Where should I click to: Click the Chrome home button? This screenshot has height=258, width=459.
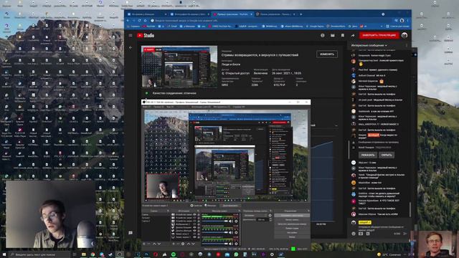(145, 21)
